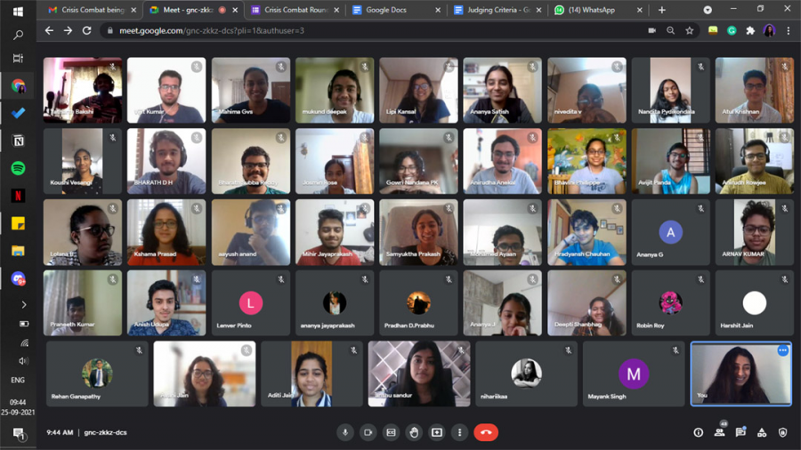Click the meet.google.com address bar
Image resolution: width=801 pixels, height=450 pixels.
pos(356,30)
